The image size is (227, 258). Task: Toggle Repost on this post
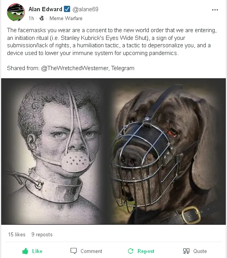click(x=141, y=251)
